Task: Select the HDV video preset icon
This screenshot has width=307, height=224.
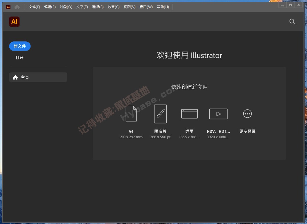Action: [218, 114]
